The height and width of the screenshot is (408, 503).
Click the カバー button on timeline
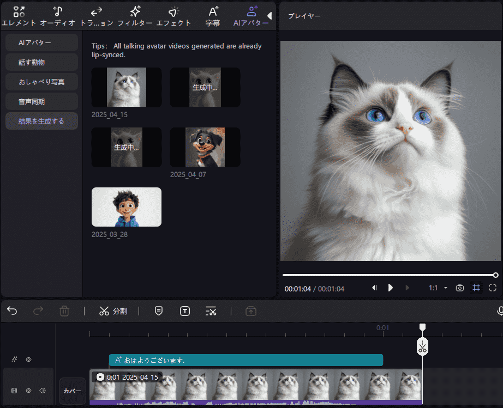coord(73,391)
